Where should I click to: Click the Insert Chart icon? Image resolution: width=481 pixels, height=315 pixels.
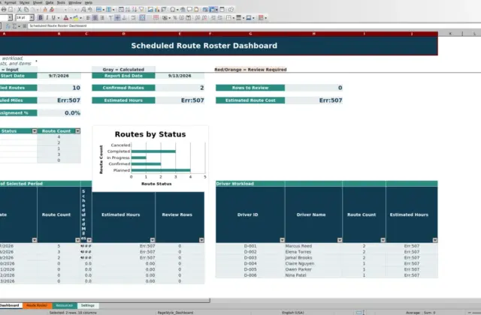coord(157,10)
